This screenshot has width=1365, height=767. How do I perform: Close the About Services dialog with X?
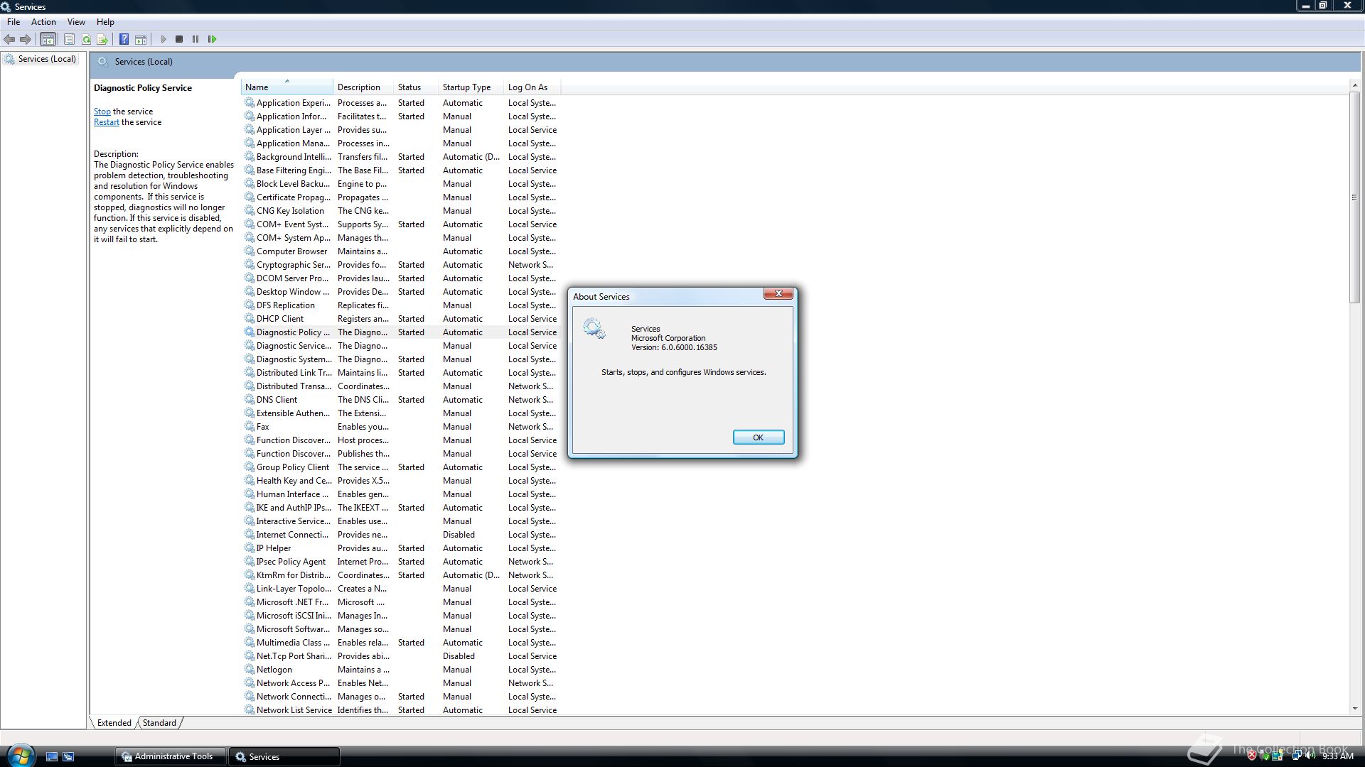pyautogui.click(x=778, y=293)
